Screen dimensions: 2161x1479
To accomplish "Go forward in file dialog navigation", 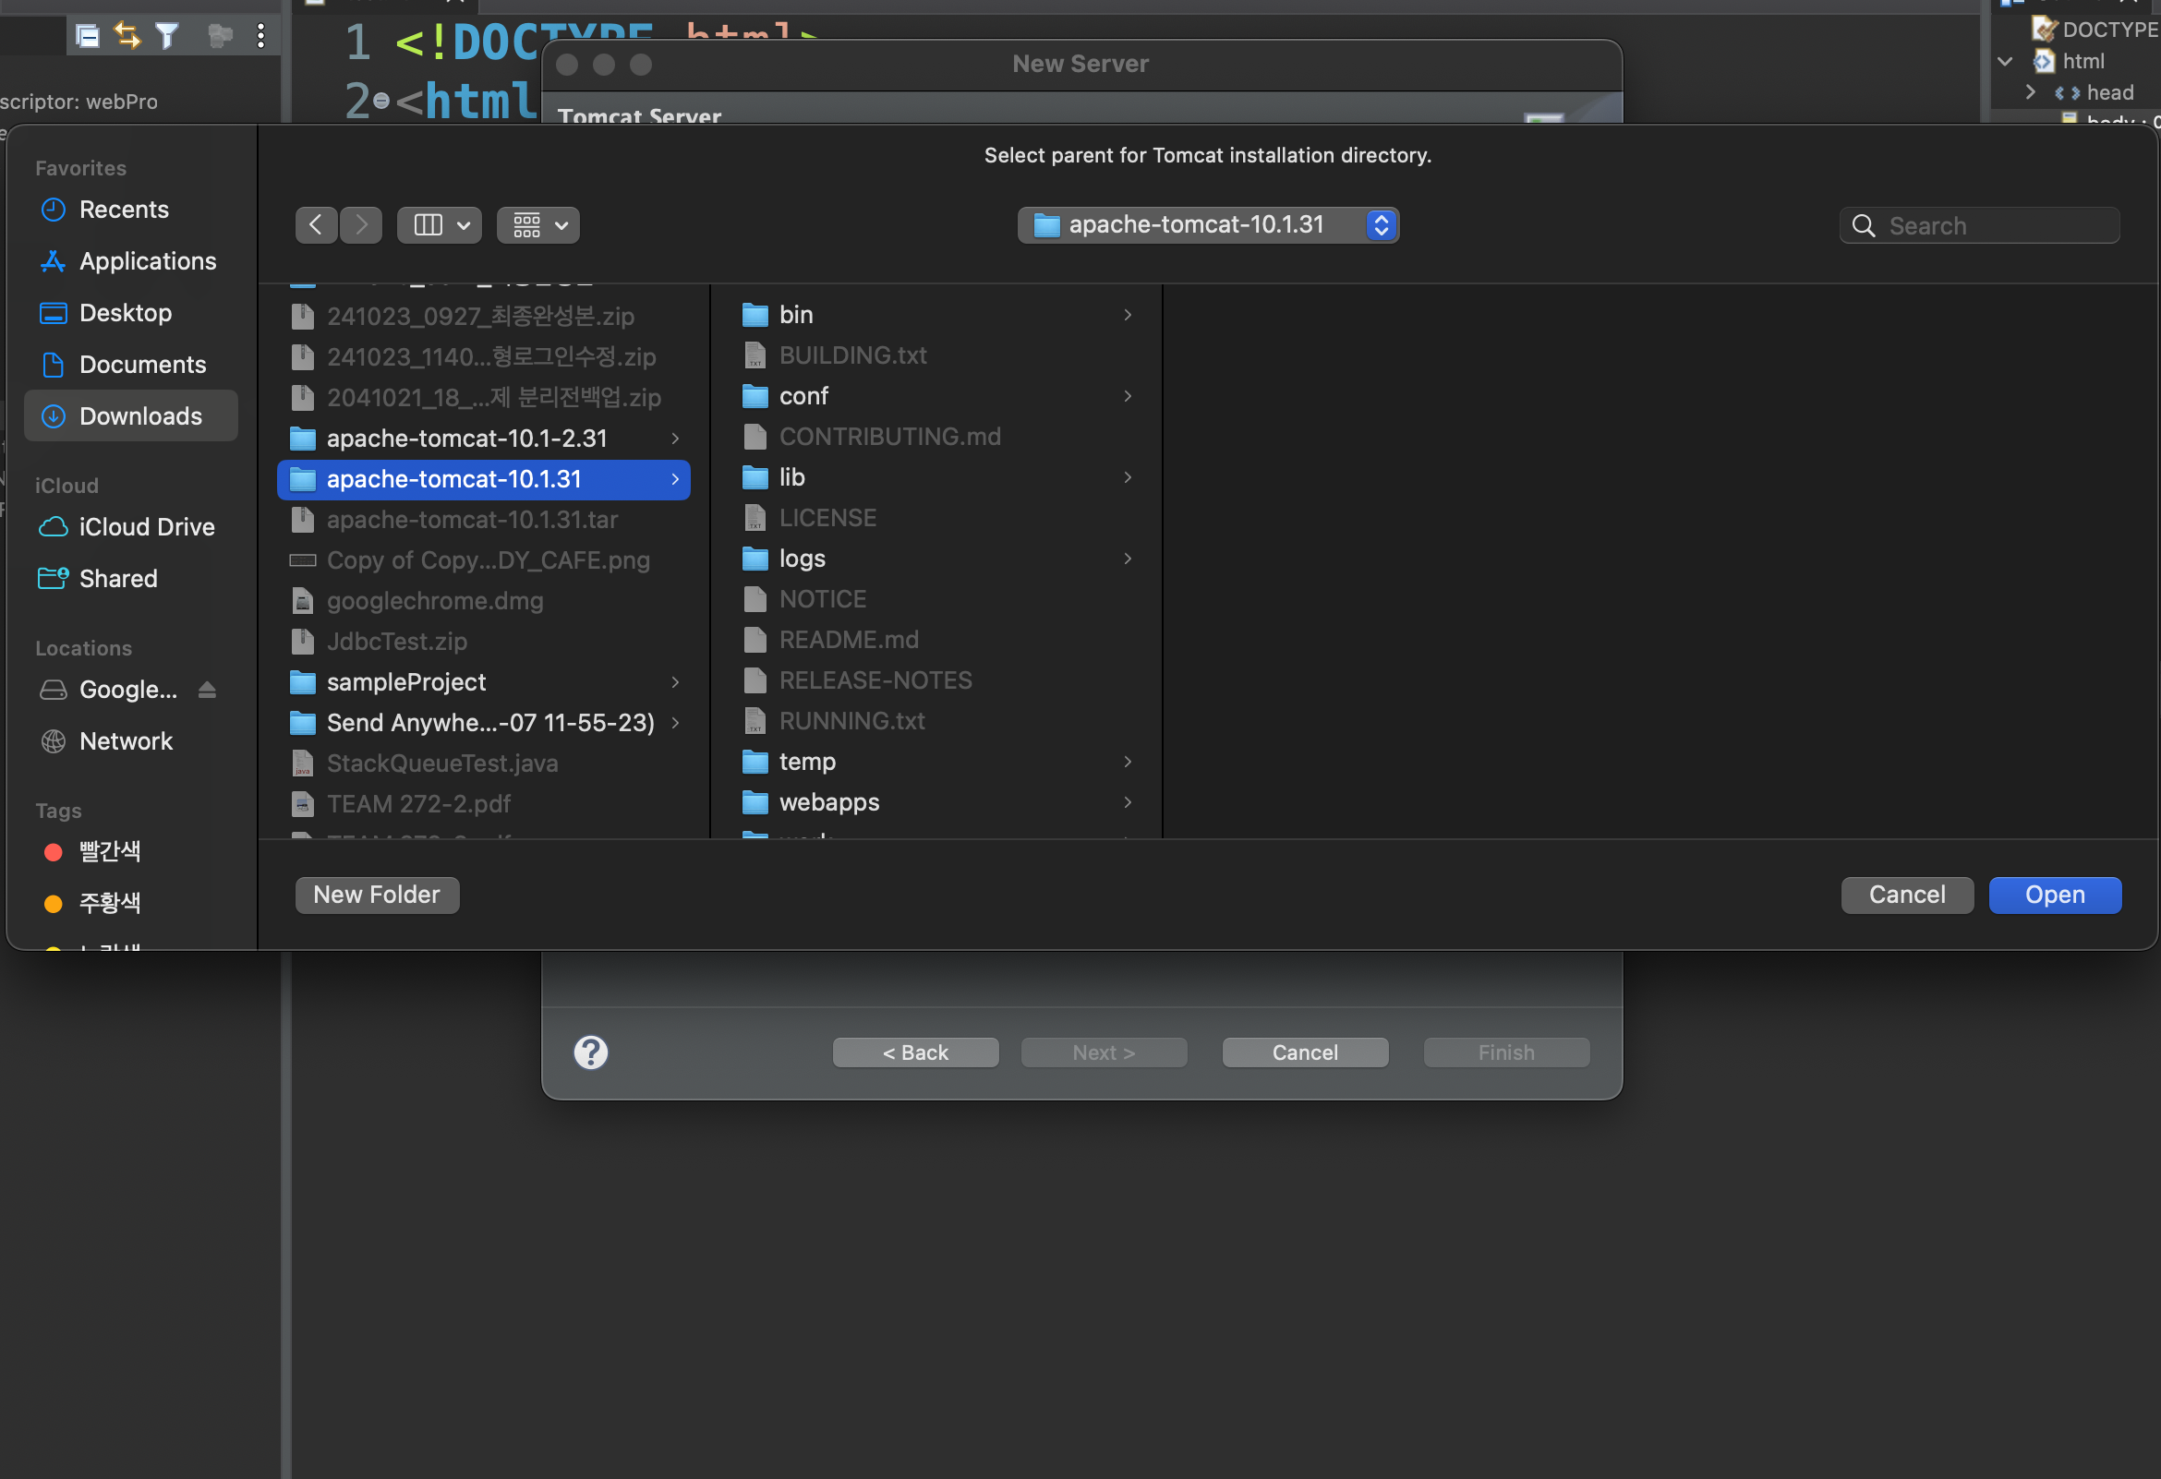I will pyautogui.click(x=361, y=225).
